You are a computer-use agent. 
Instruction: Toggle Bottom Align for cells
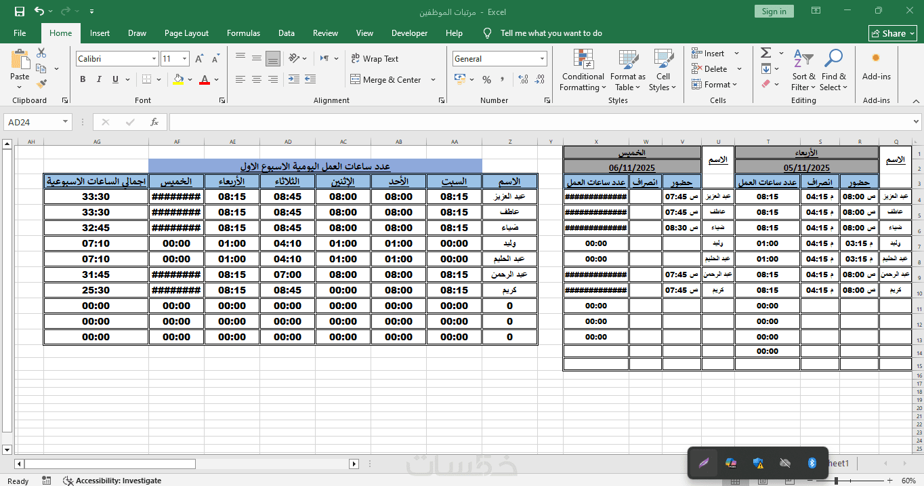click(273, 59)
